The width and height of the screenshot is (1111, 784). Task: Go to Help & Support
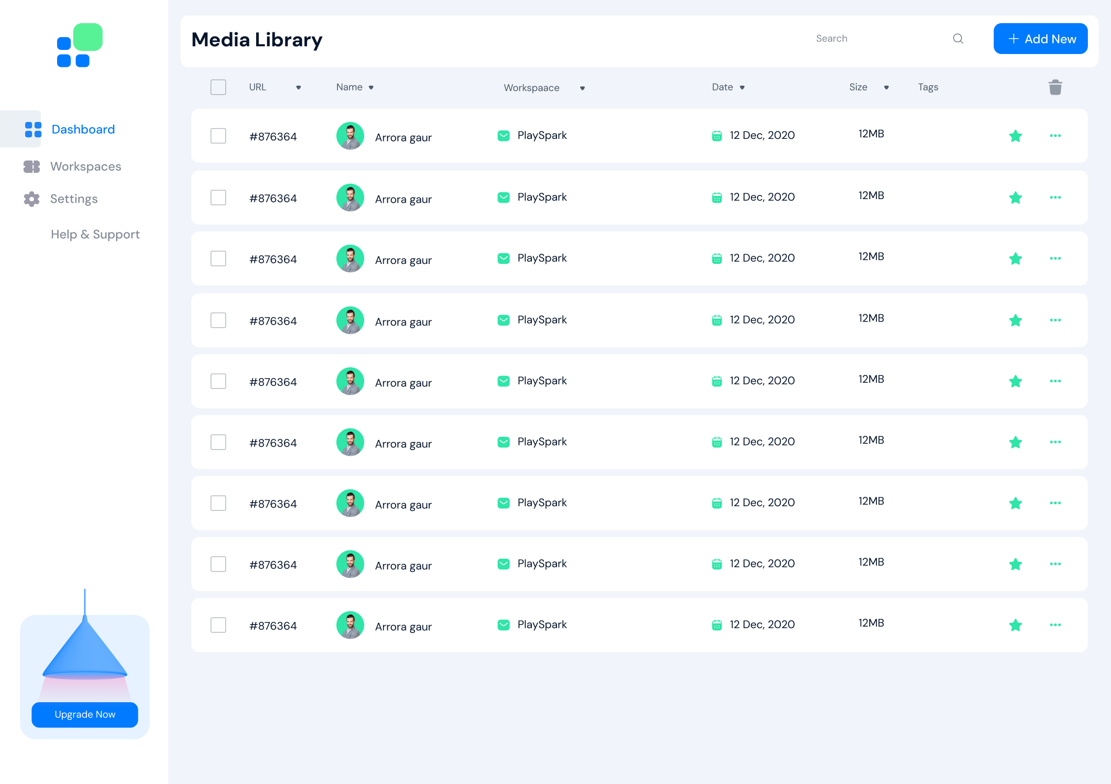(x=95, y=235)
